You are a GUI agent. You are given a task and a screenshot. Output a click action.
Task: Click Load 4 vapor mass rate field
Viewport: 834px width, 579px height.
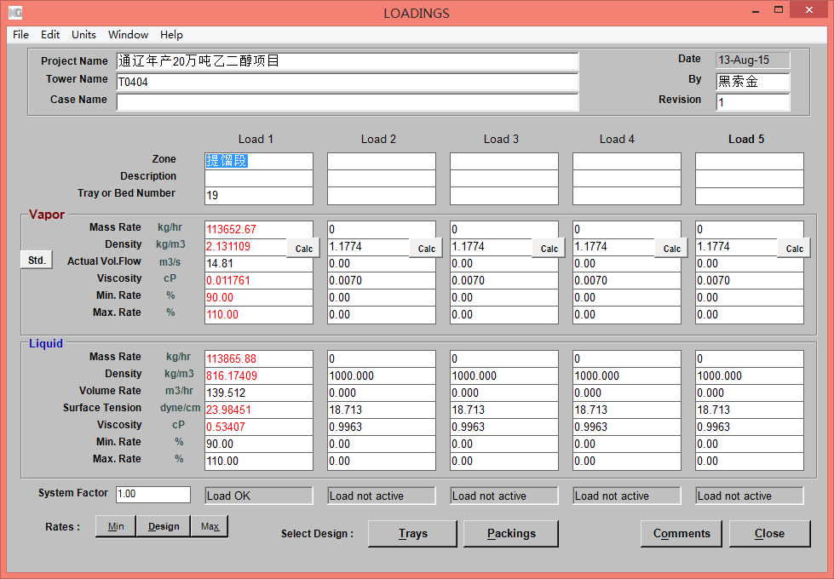click(x=626, y=230)
